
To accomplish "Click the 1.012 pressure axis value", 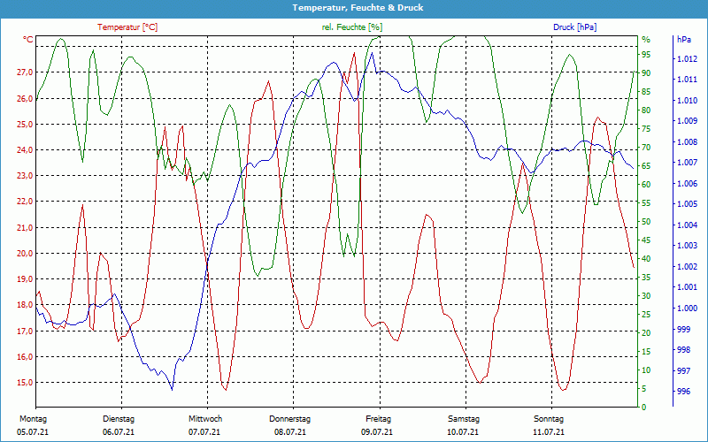I will pyautogui.click(x=687, y=58).
